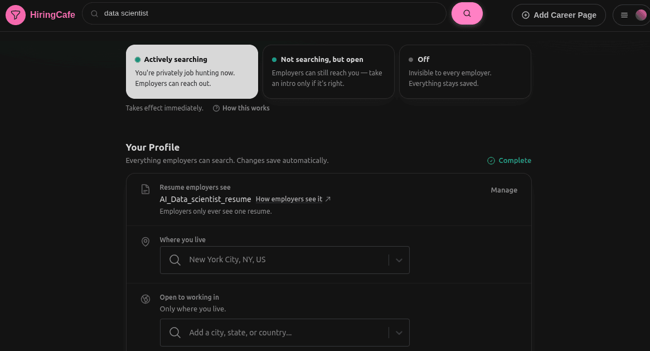
Task: Select Not searching, but open status
Action: pos(328,72)
